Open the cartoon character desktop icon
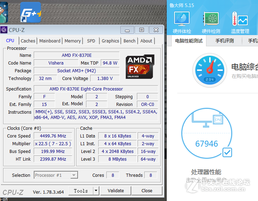Screen dimensions: 258x201 (x=4, y=12)
